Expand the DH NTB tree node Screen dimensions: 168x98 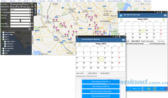pos(2,51)
